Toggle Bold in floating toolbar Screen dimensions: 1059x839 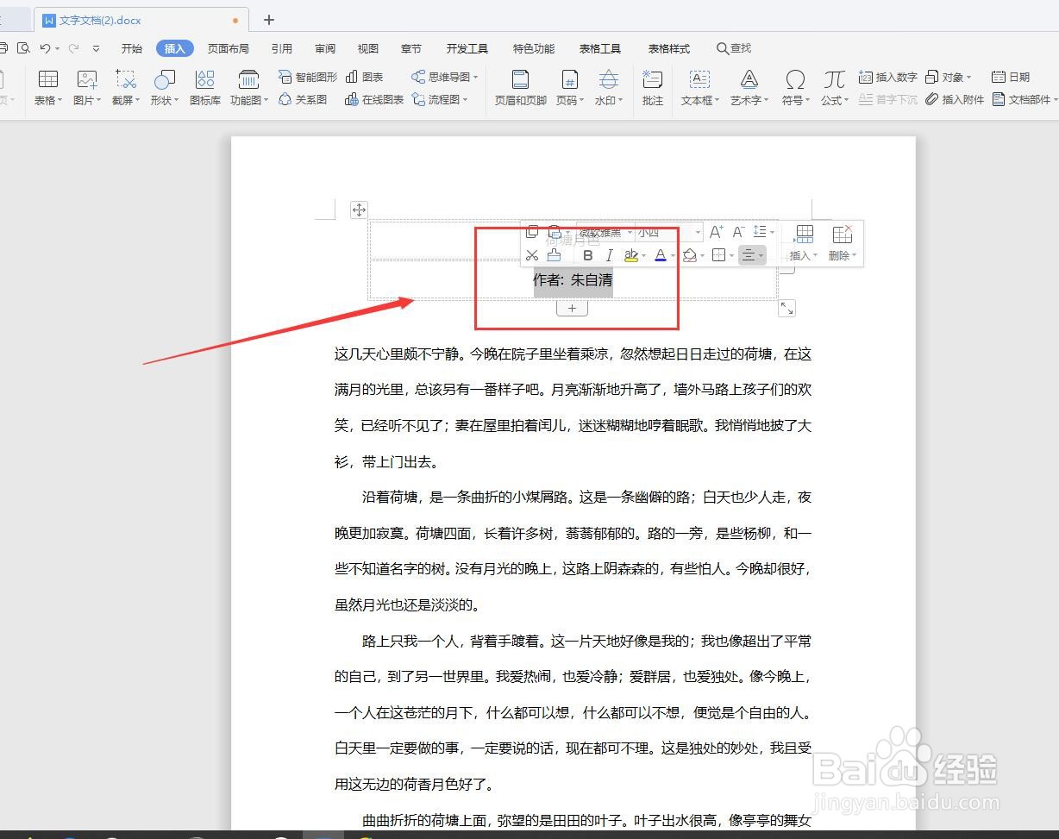[x=588, y=255]
